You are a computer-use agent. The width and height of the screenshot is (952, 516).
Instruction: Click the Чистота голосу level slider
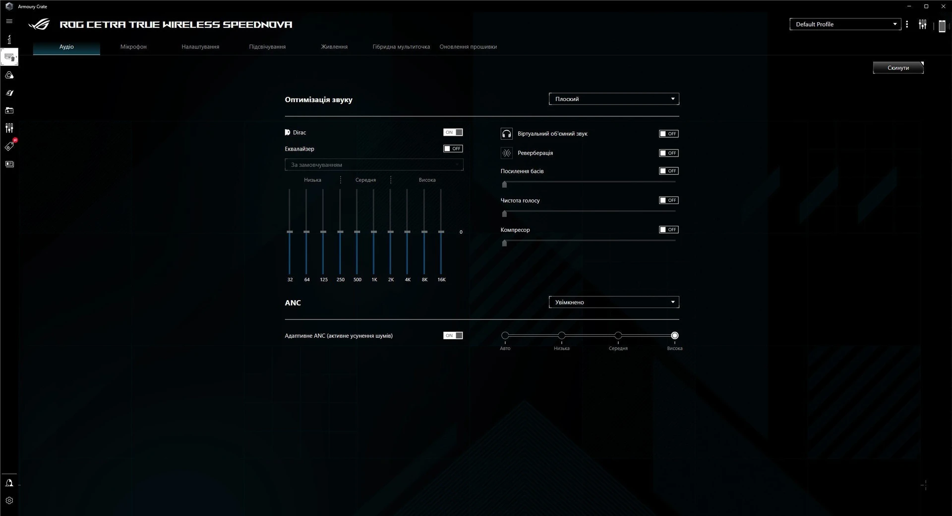pyautogui.click(x=589, y=213)
